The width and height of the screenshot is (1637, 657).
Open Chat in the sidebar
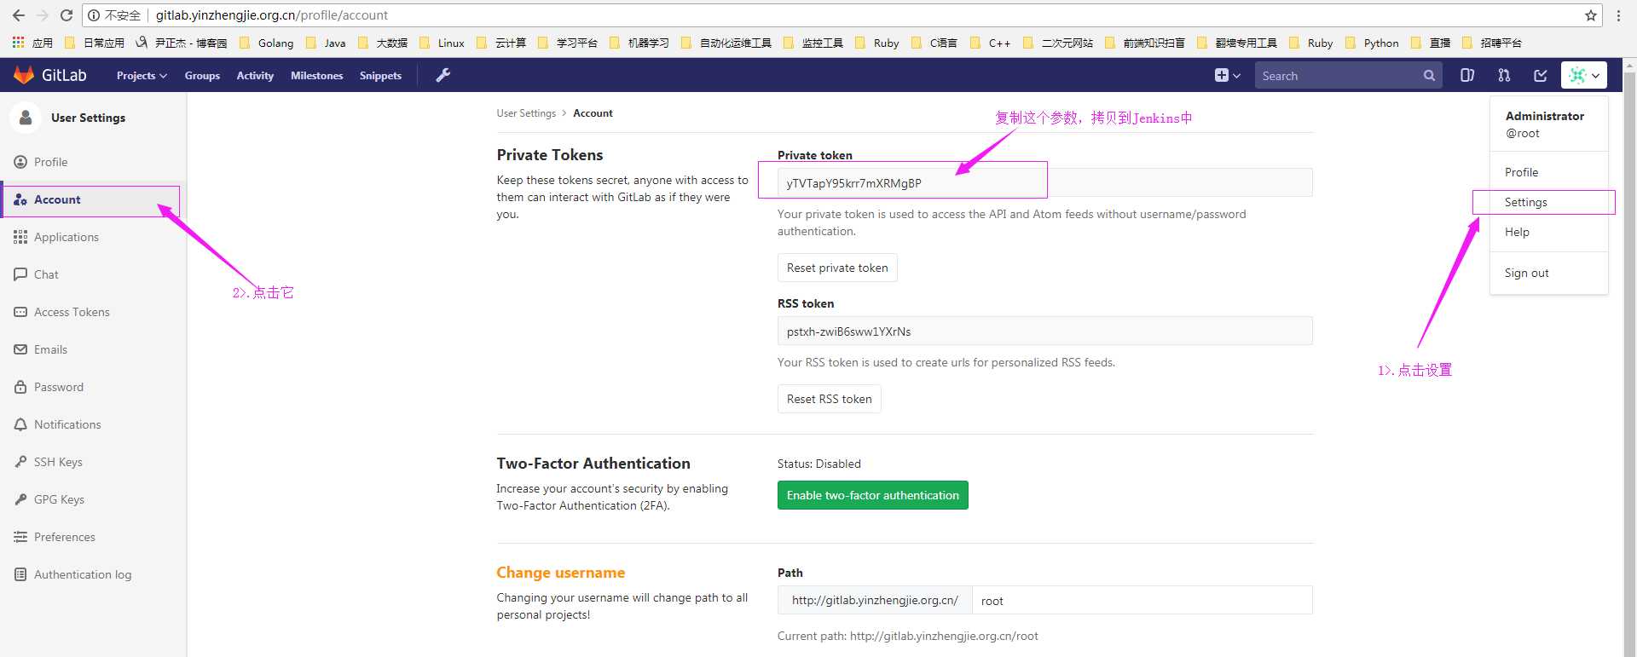point(93,274)
